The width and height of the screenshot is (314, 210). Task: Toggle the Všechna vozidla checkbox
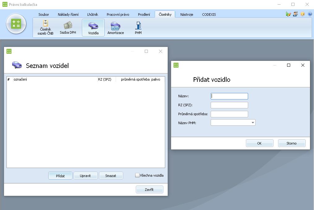(x=137, y=175)
